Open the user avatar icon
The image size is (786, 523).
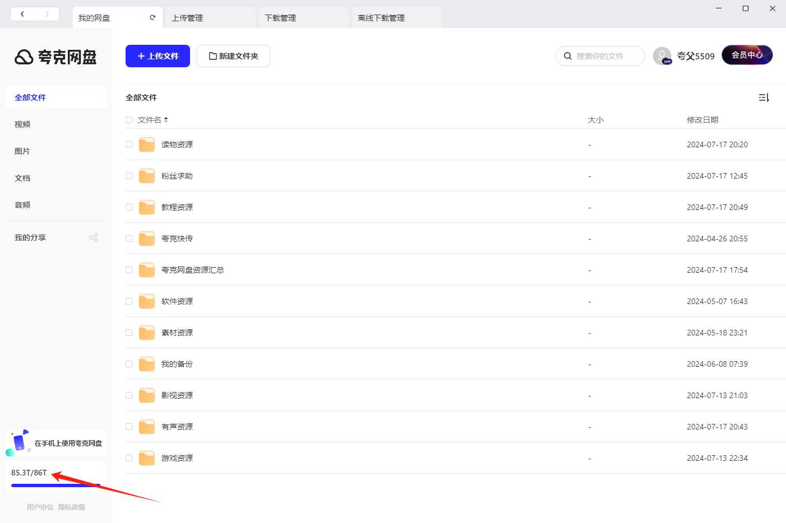tap(662, 56)
